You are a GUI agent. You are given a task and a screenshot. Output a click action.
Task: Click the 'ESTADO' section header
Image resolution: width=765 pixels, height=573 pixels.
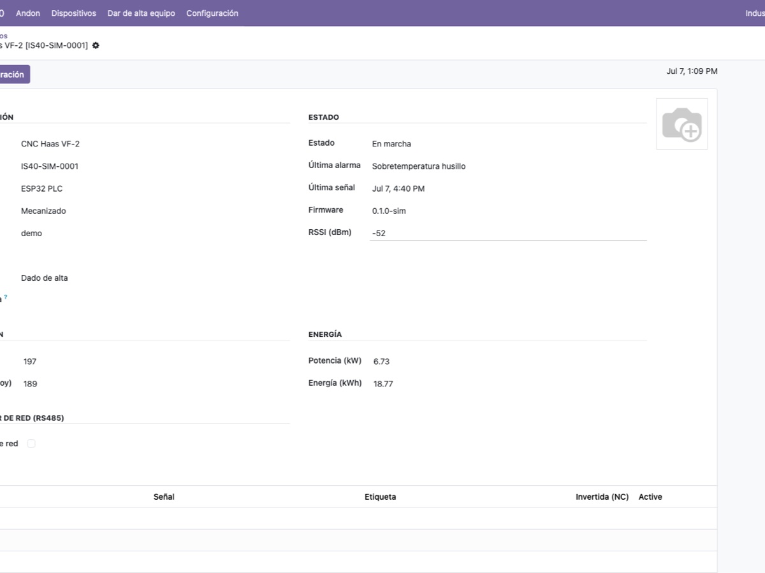tap(324, 117)
